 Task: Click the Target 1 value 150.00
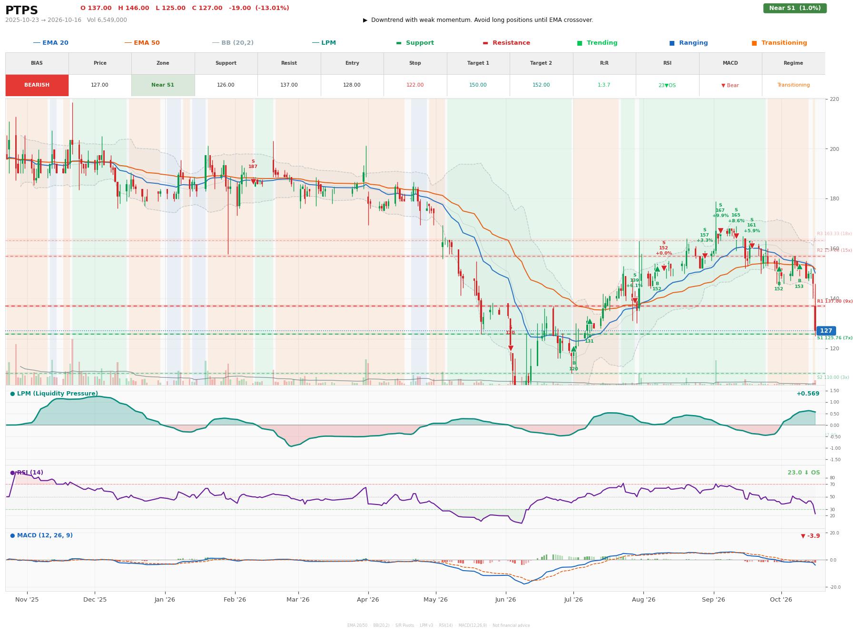pyautogui.click(x=478, y=85)
